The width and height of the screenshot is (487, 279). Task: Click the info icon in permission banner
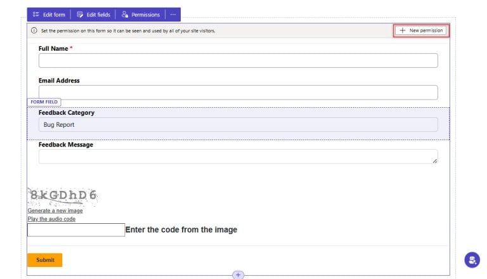click(x=34, y=30)
